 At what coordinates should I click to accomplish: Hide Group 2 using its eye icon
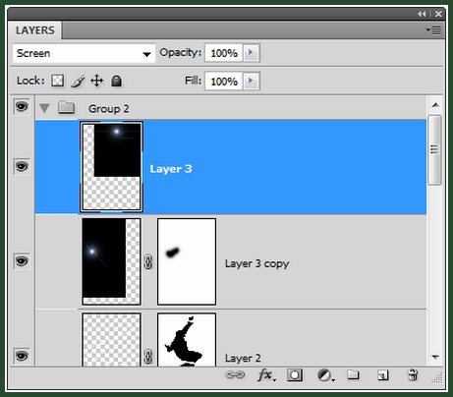point(22,106)
